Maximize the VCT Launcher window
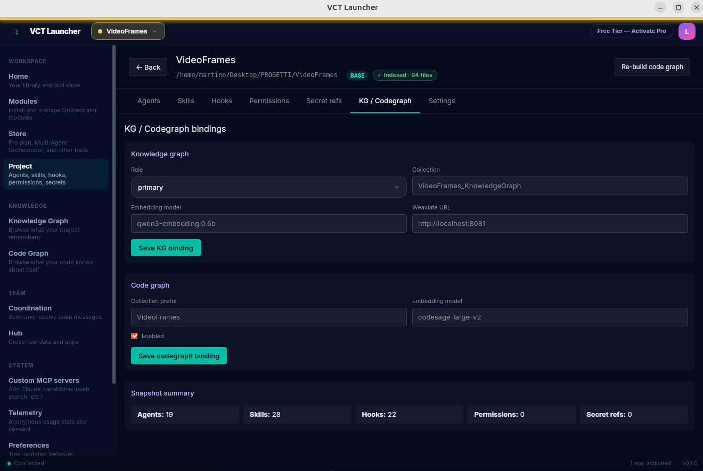Image resolution: width=703 pixels, height=471 pixels. click(x=679, y=7)
